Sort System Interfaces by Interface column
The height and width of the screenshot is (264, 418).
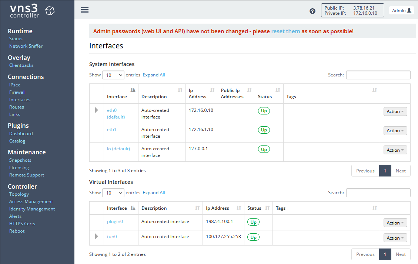(121, 93)
